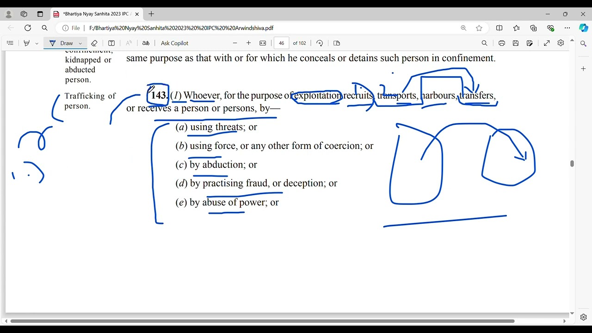Print the PDF document

click(502, 43)
